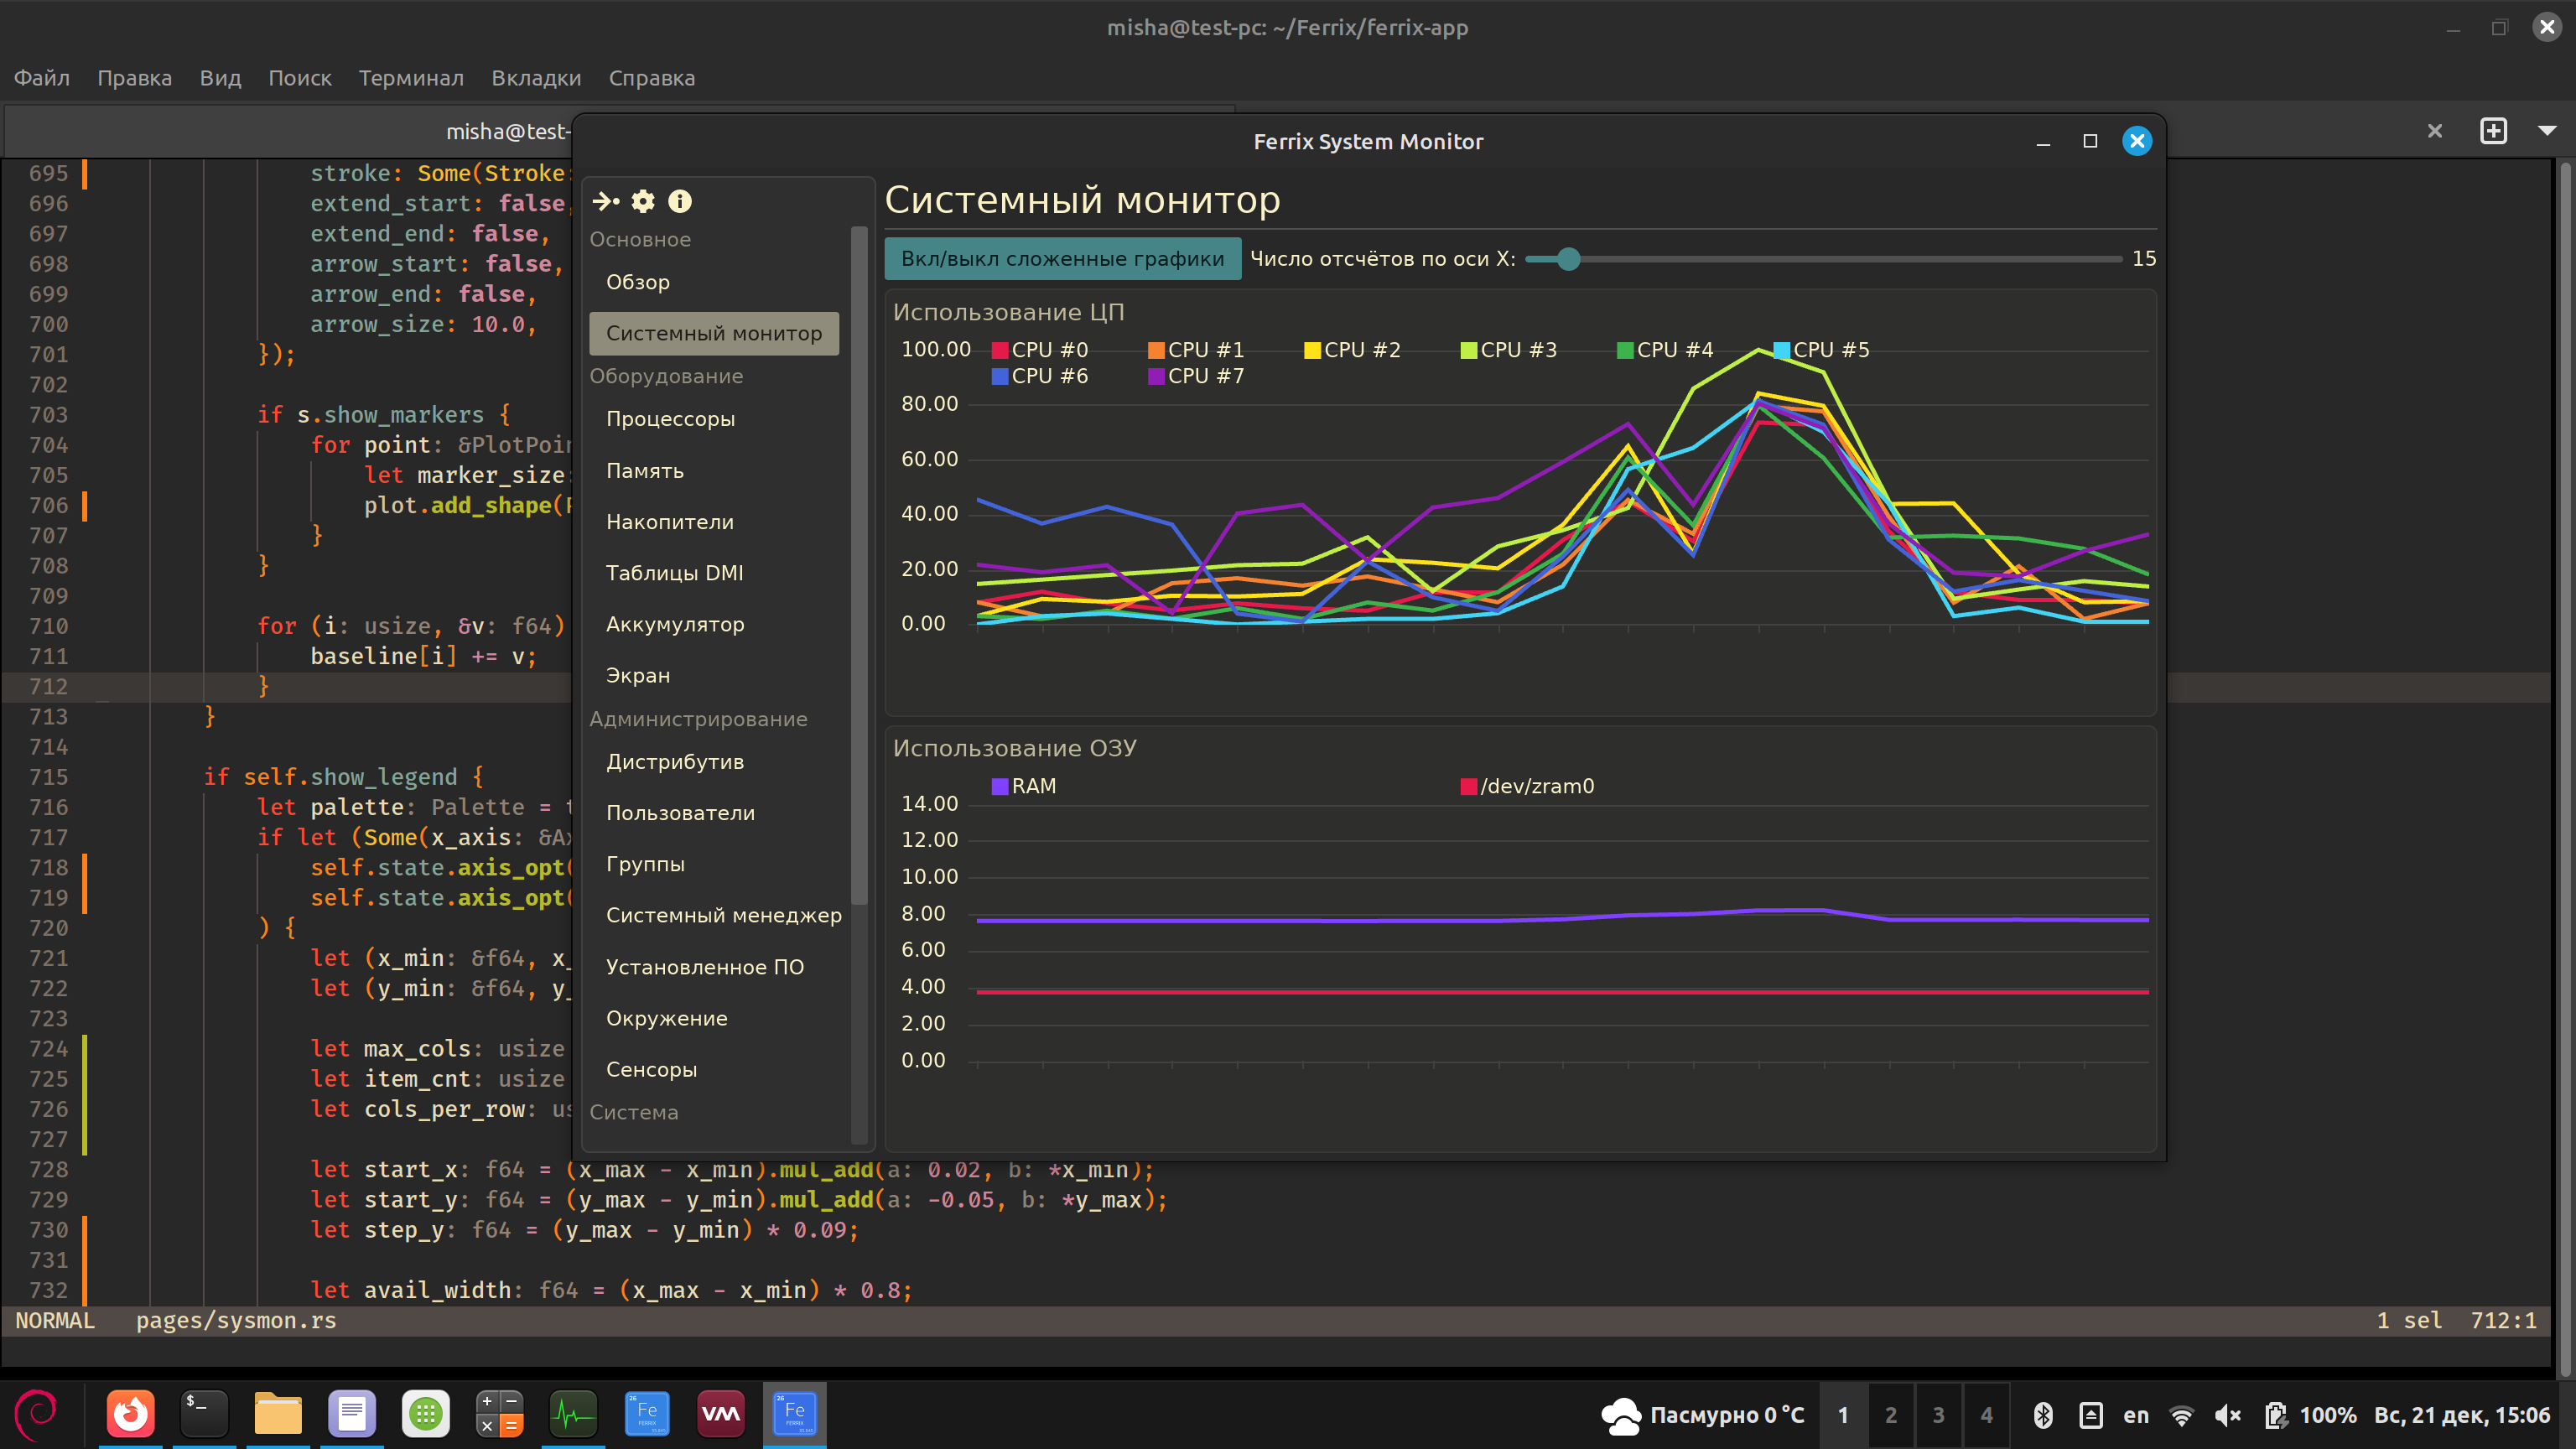Open the en keyboard layout selector
2576x1449 pixels.
click(x=2135, y=1415)
